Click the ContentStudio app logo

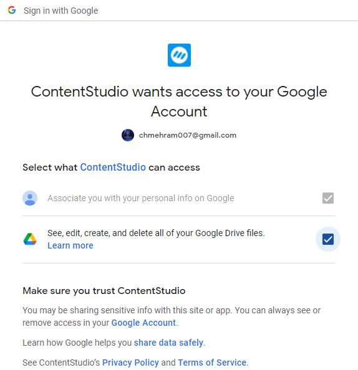click(179, 55)
